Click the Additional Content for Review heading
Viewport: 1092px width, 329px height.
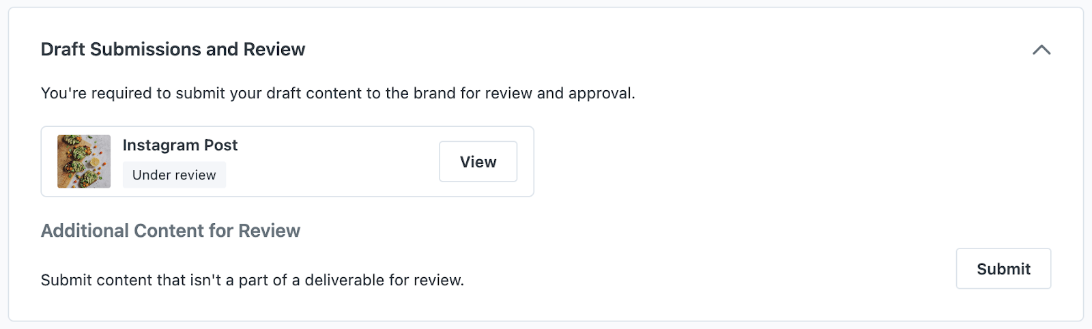[171, 231]
